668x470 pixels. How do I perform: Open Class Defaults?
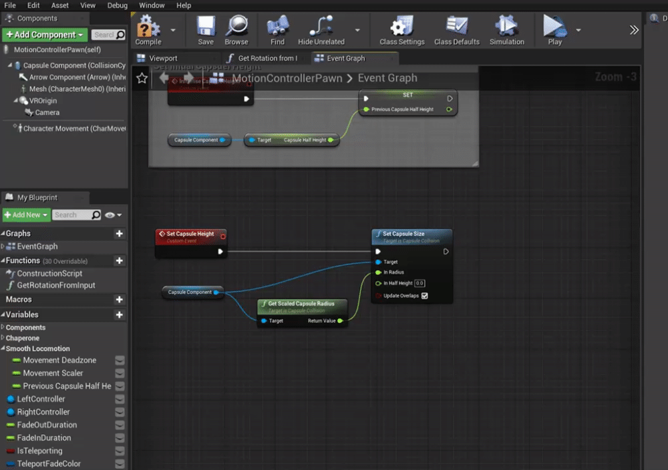(457, 30)
